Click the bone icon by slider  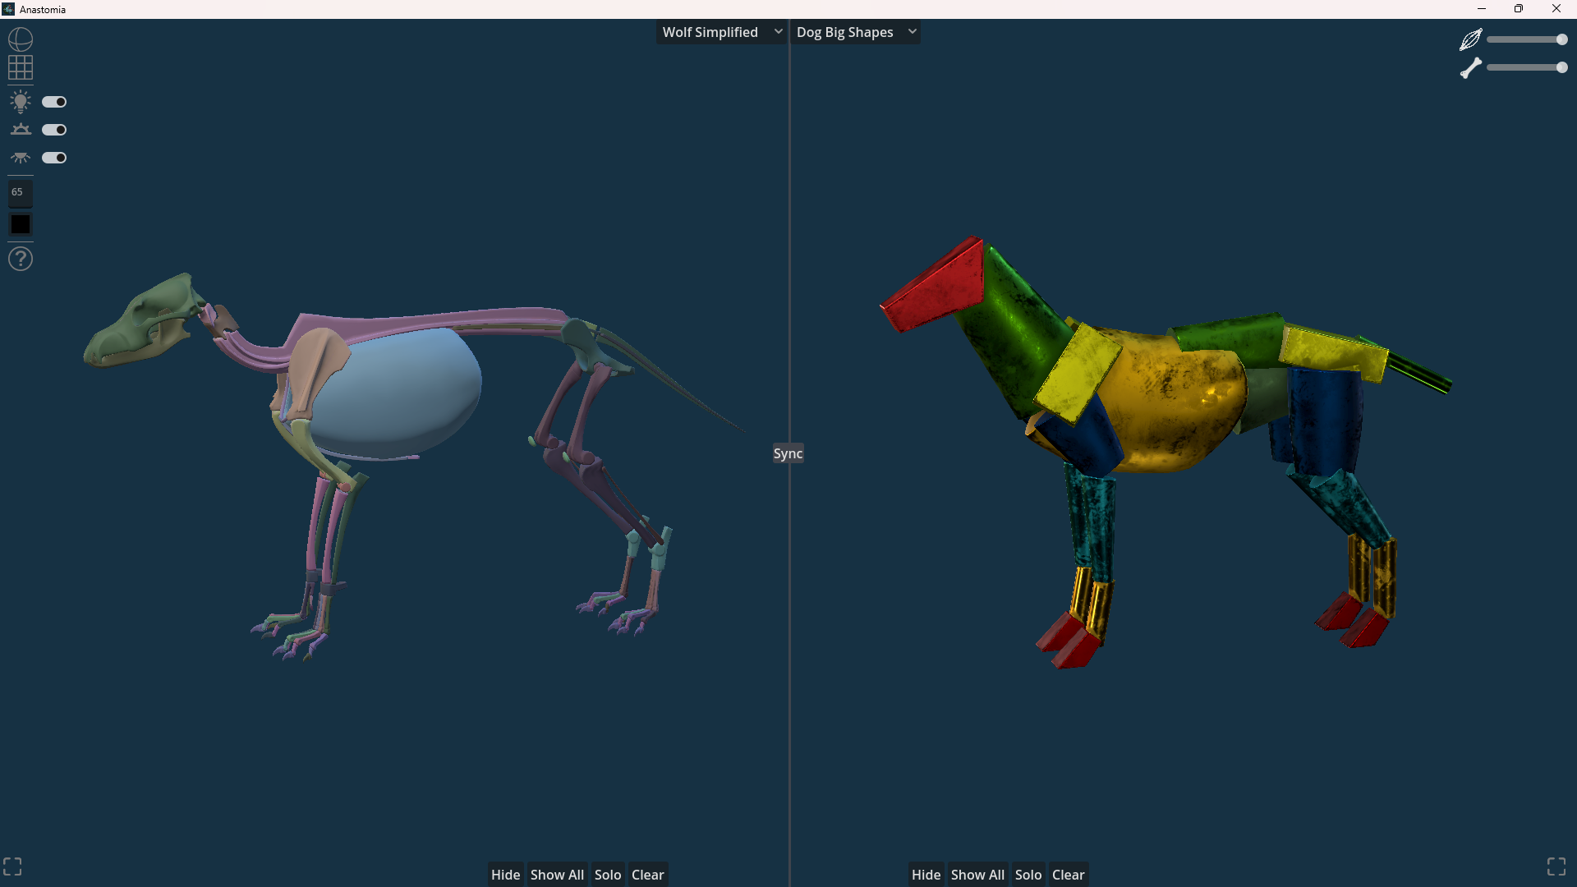pos(1470,67)
